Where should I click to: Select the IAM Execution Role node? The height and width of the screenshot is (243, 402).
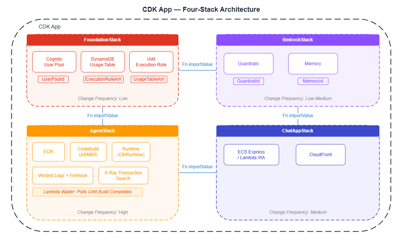tap(151, 61)
